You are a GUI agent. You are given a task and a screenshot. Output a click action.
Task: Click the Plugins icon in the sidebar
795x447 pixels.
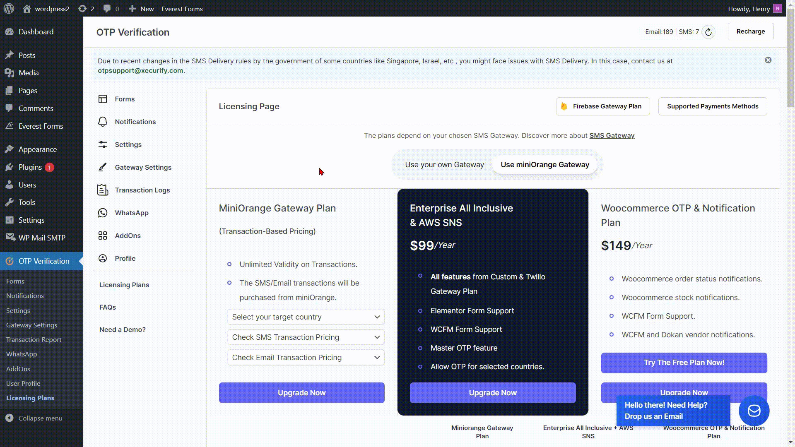9,167
